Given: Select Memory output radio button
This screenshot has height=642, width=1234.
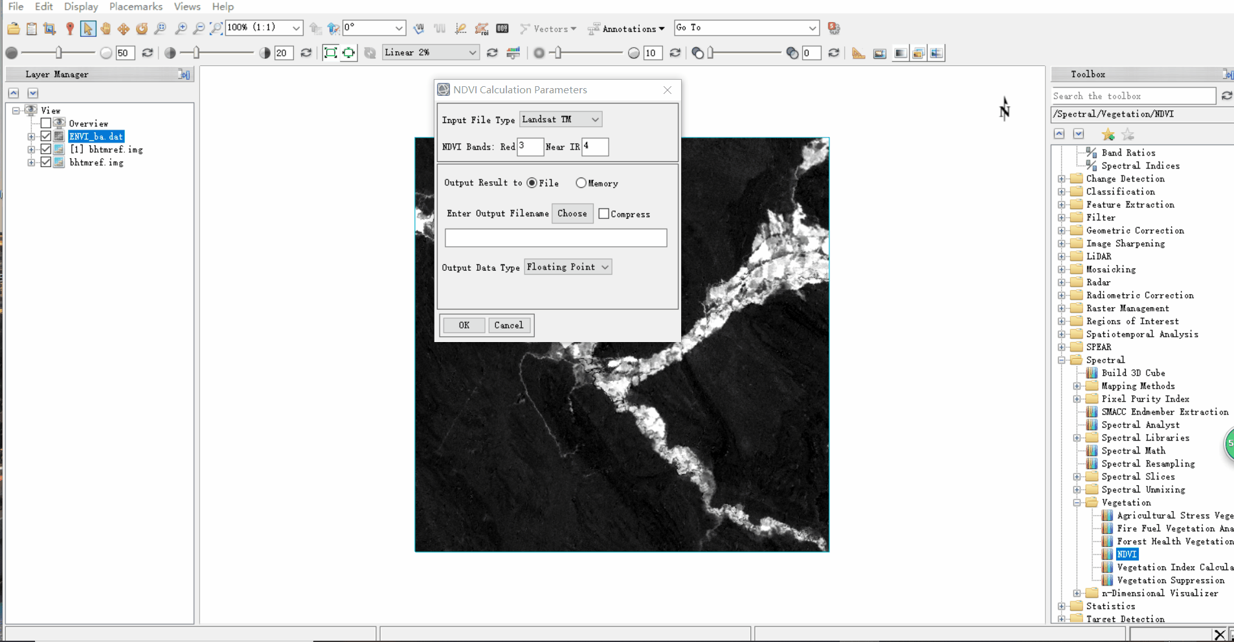Looking at the screenshot, I should pos(581,183).
